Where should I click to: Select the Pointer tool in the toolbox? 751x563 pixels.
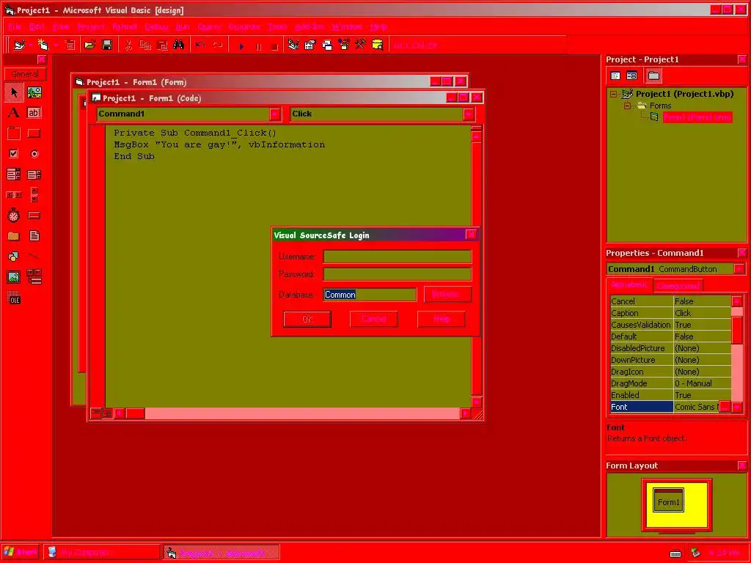(x=14, y=92)
